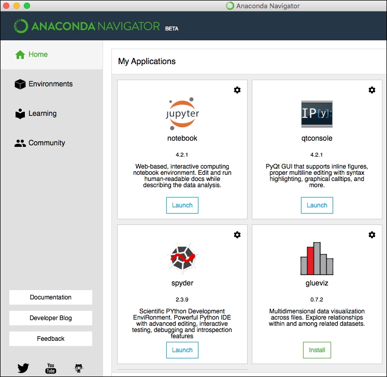Click the spyder application name
Screen dimensions: 387x377
pos(182,283)
